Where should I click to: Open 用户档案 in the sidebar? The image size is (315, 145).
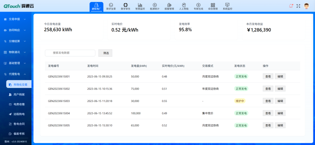tap(19, 94)
